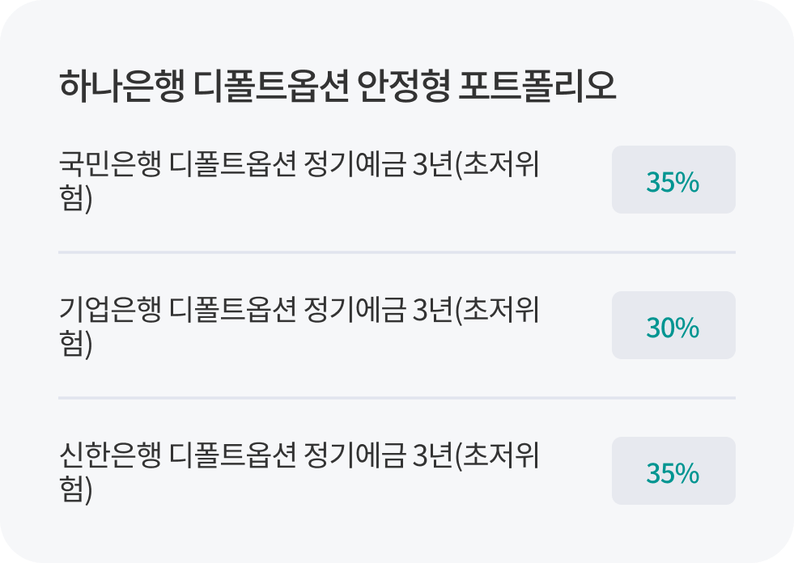Click the 30% allocation badge
The image size is (794, 563).
point(673,327)
